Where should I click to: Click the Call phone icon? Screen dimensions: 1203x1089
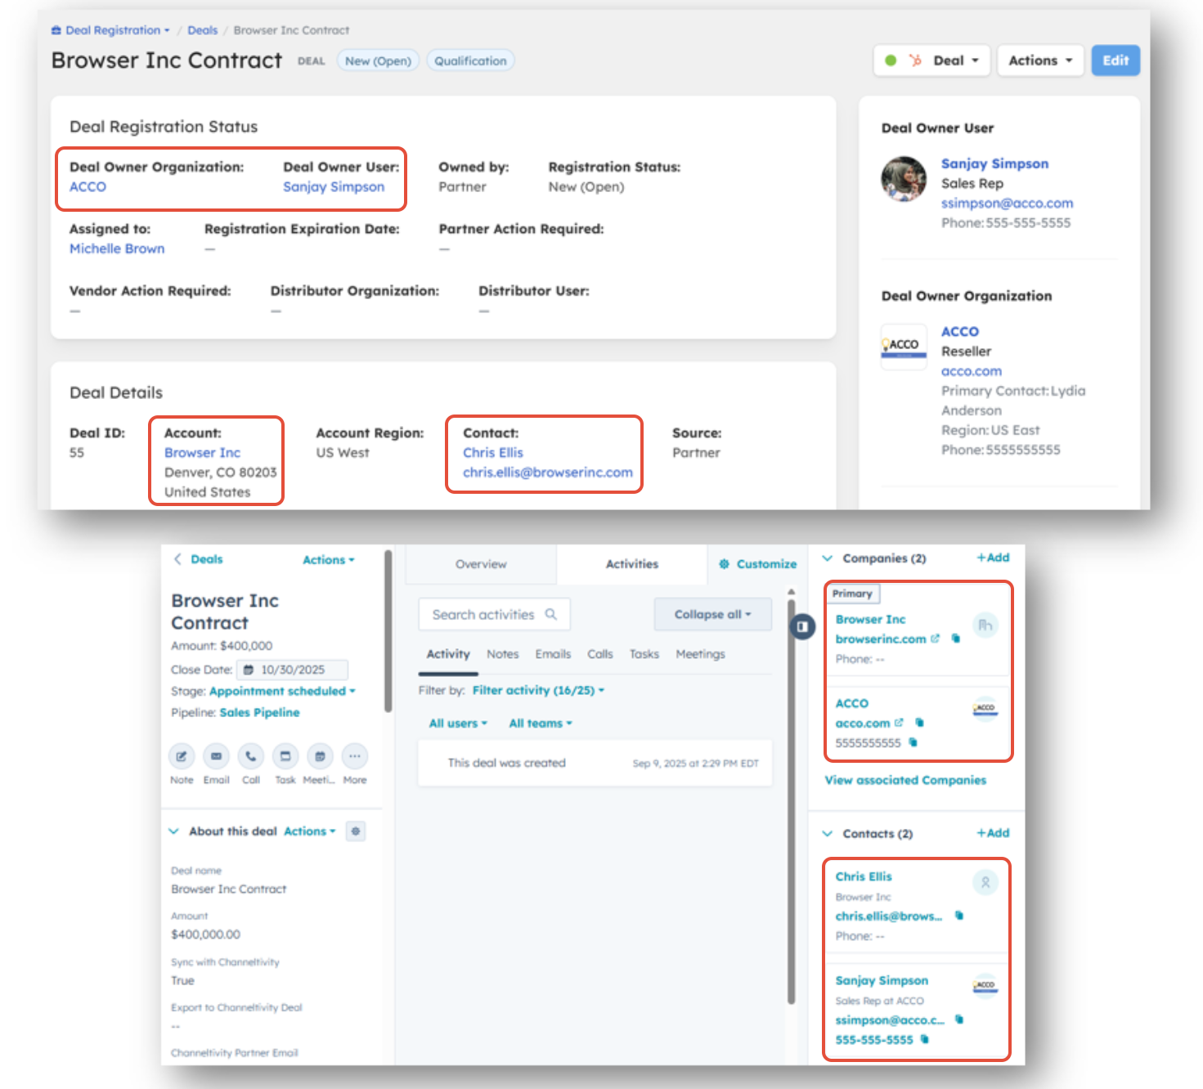click(251, 756)
